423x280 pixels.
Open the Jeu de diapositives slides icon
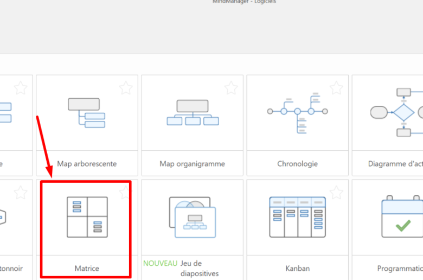click(x=193, y=217)
